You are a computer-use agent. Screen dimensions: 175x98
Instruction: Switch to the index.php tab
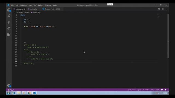(x=19, y=9)
